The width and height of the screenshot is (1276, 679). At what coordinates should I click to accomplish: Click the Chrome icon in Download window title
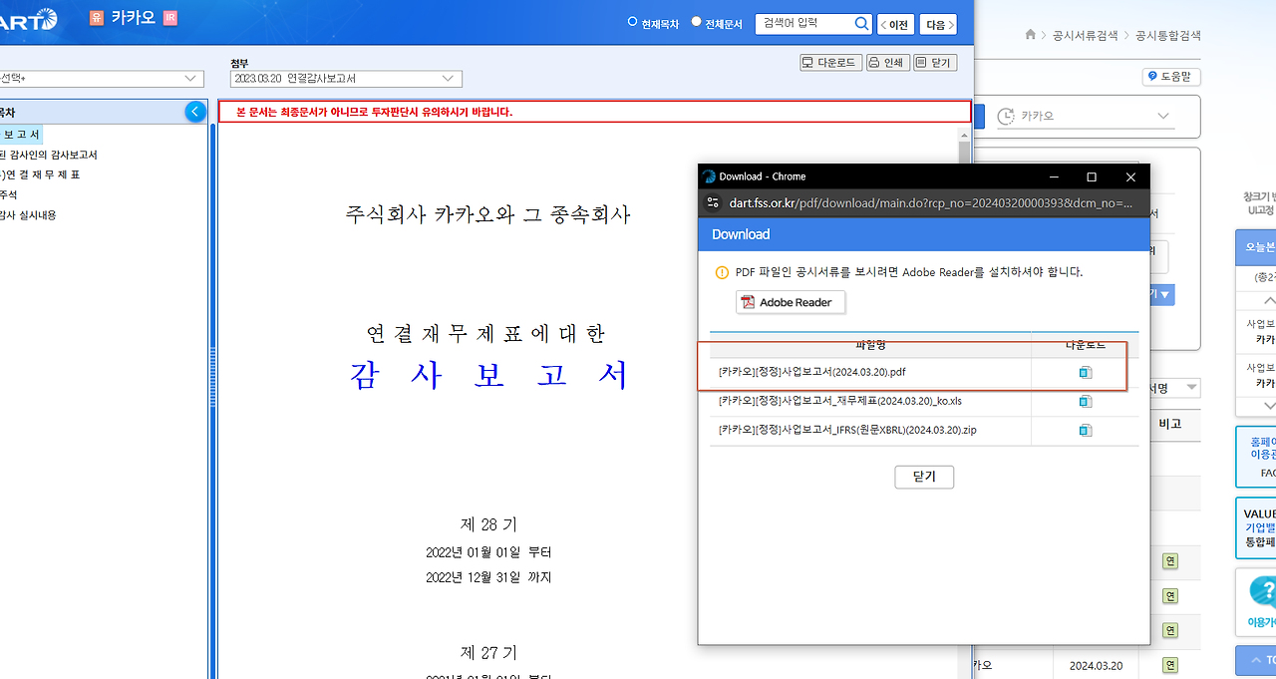[x=709, y=176]
